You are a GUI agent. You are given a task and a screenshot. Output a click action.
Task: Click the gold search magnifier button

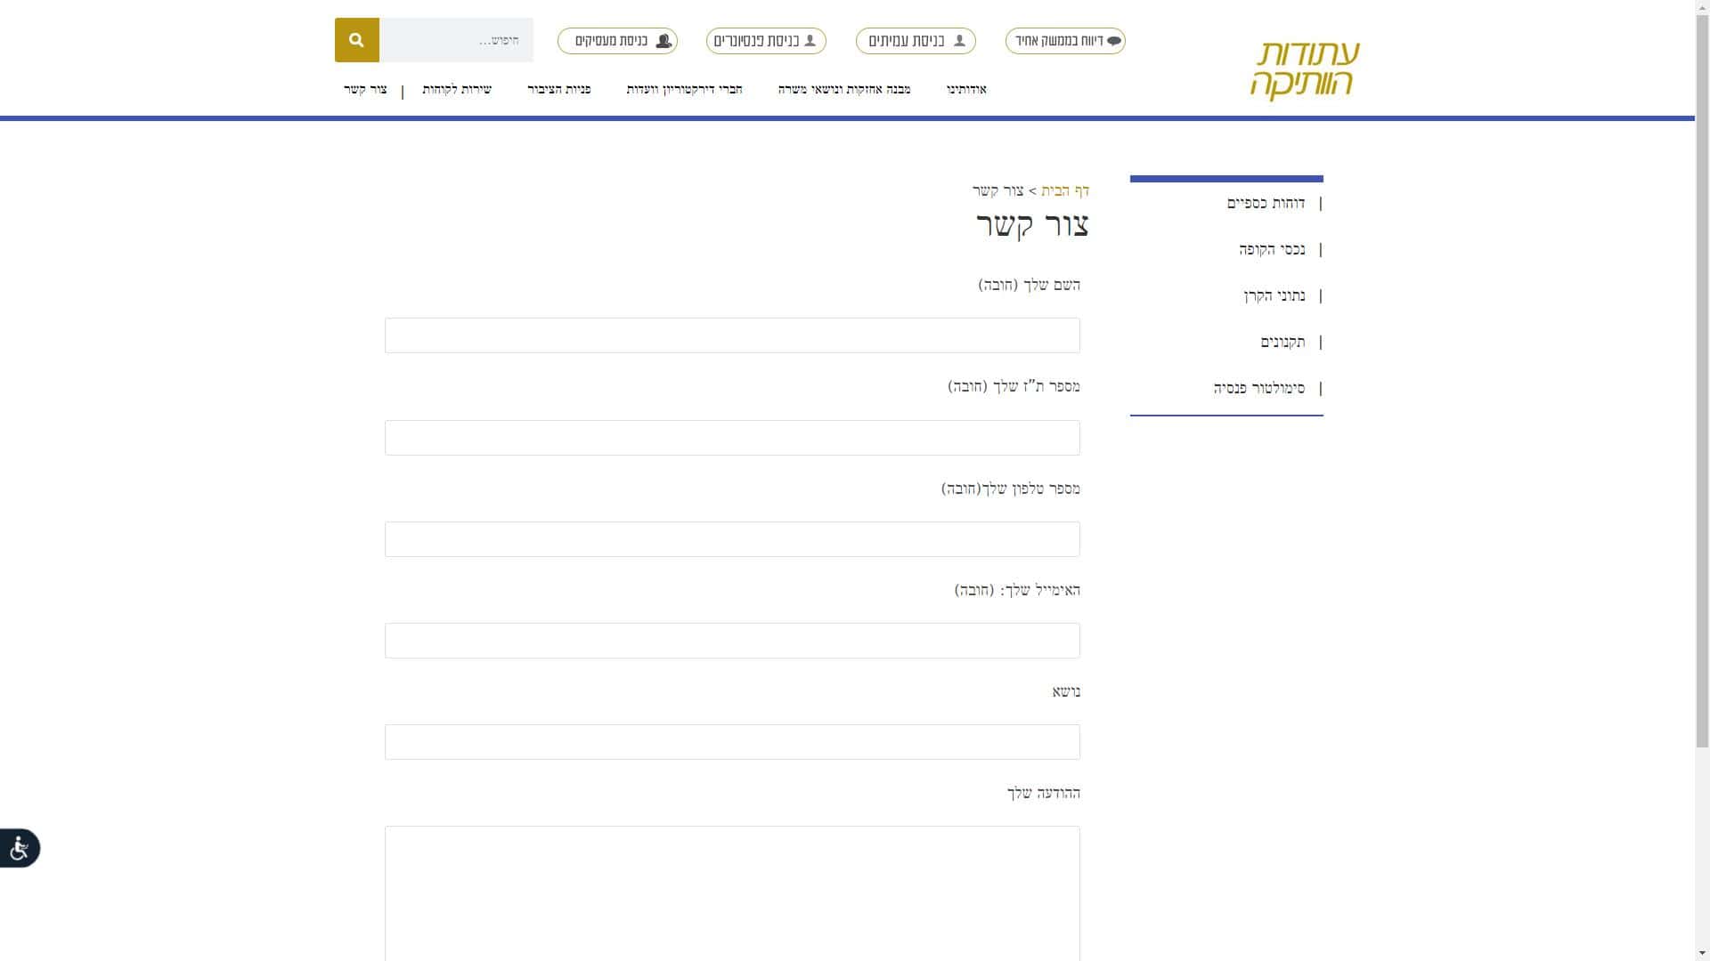[356, 40]
